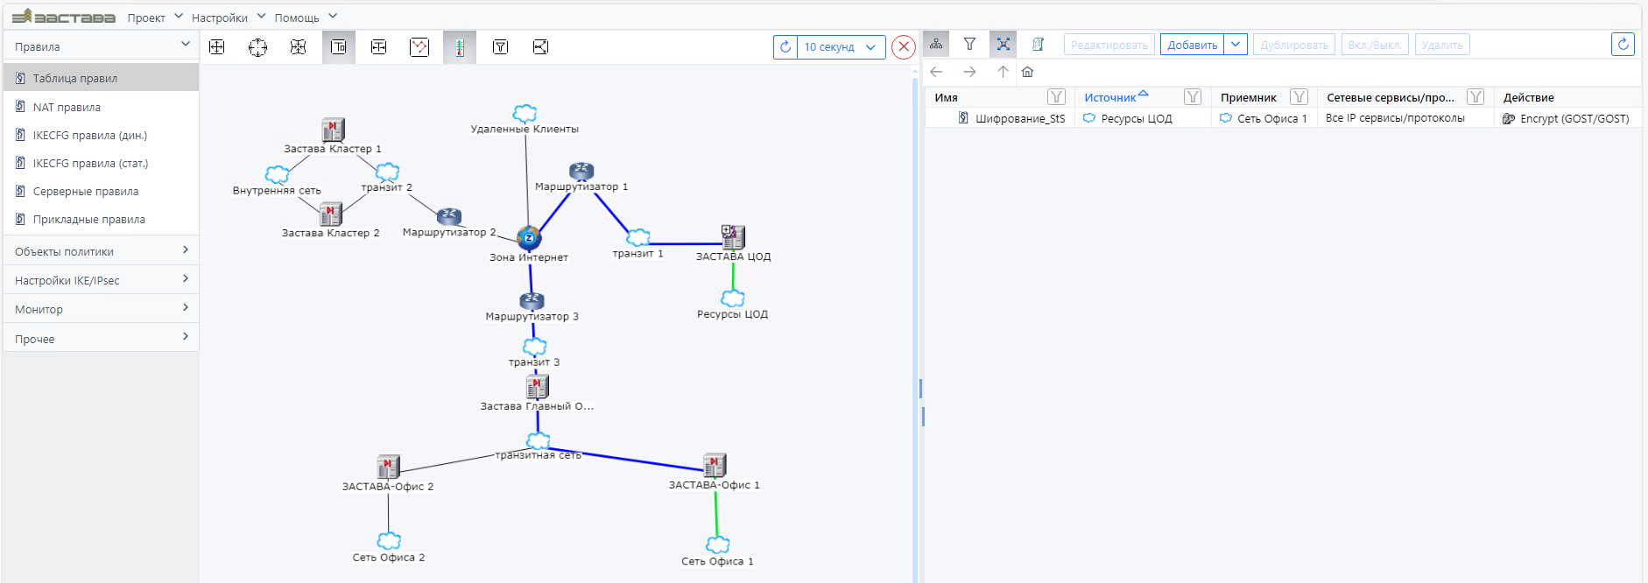Open the Добавить dropdown arrow

pos(1236,45)
